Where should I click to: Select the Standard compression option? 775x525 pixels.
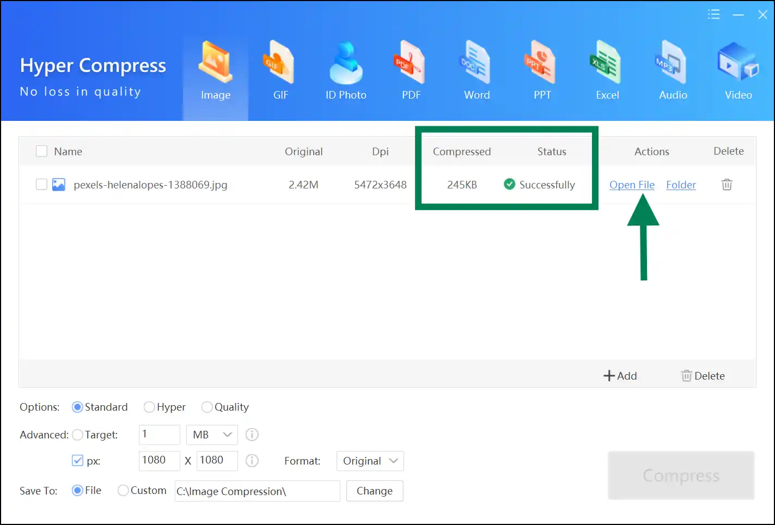click(77, 407)
